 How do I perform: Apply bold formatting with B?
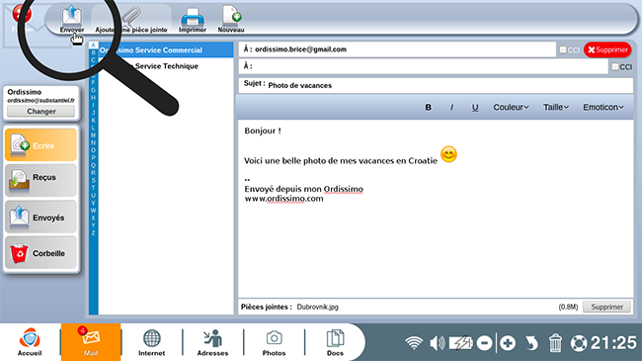pos(428,107)
